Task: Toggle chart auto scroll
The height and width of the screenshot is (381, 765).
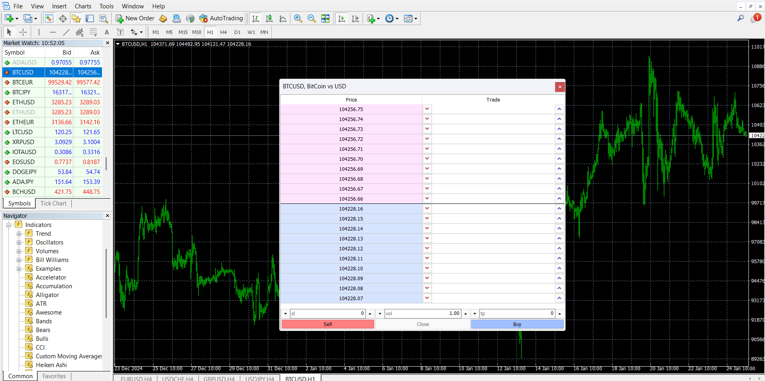Action: click(341, 18)
